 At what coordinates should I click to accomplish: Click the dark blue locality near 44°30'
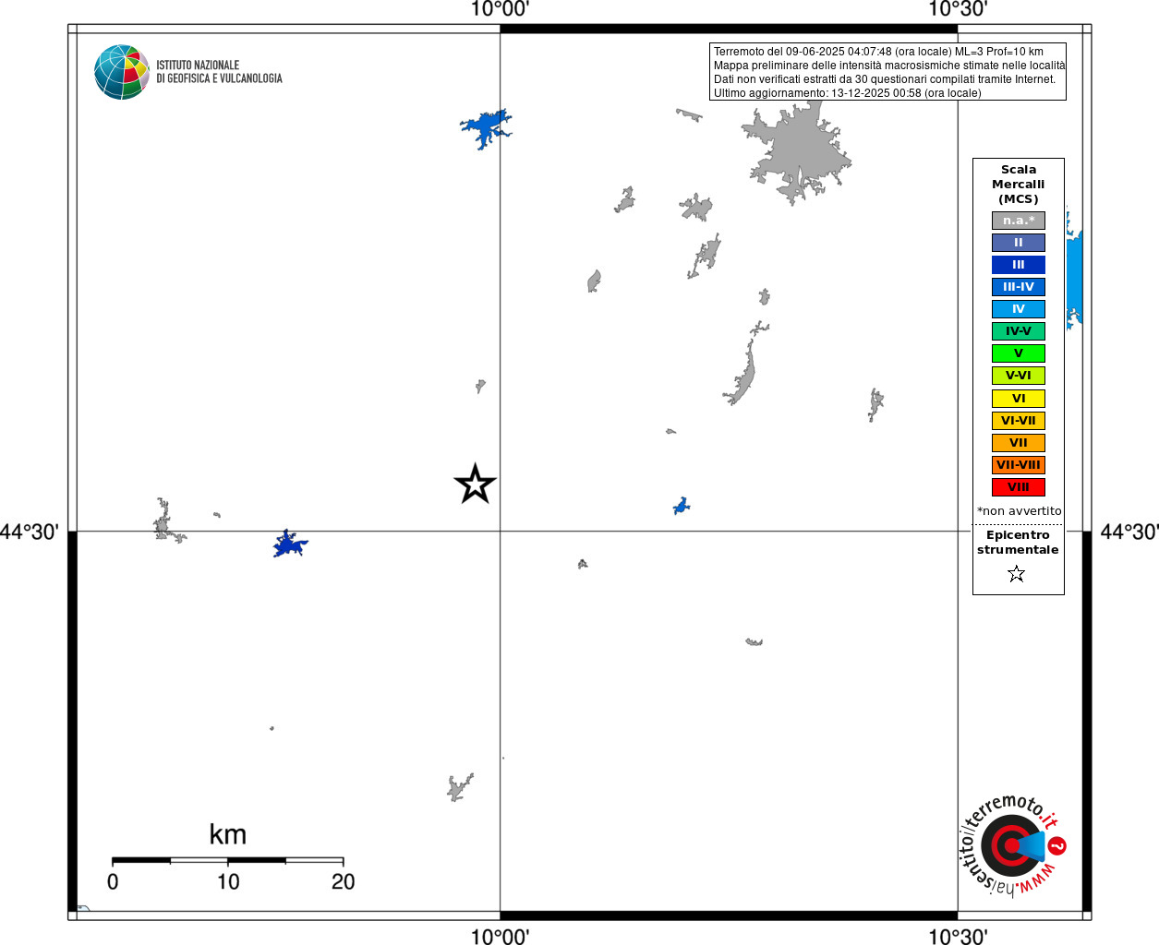pyautogui.click(x=290, y=544)
